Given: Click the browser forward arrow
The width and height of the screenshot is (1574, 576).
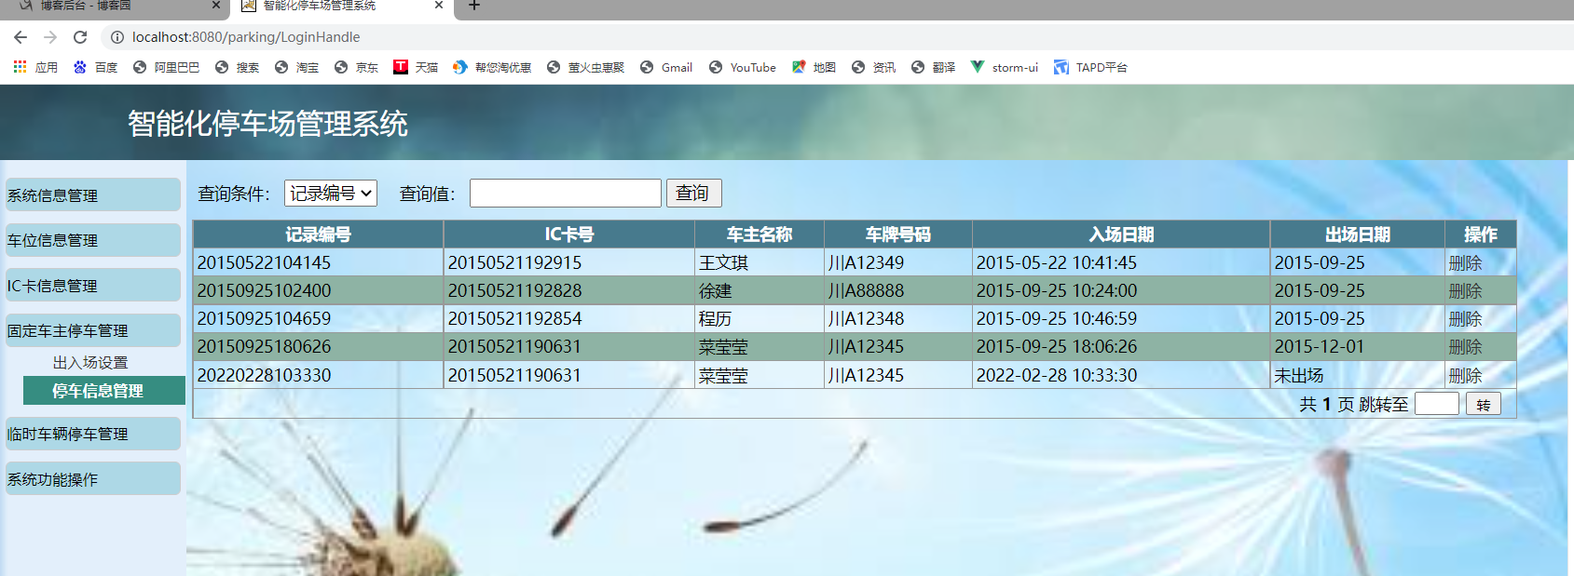Looking at the screenshot, I should 50,37.
